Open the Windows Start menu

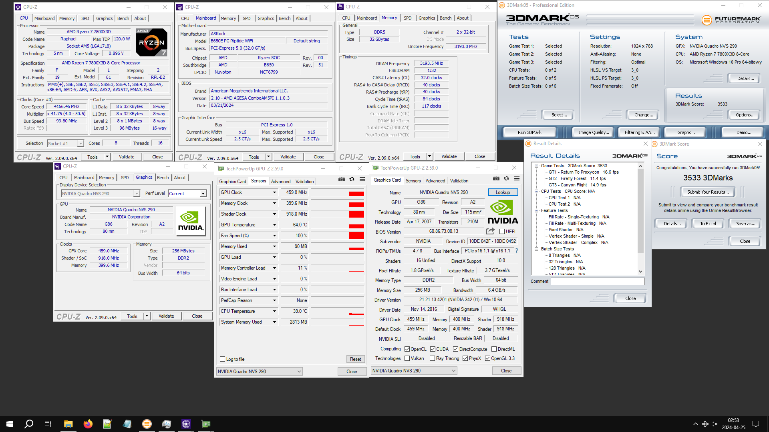[10, 424]
